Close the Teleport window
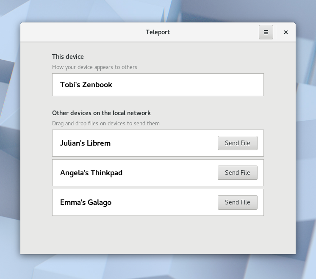Viewport: 316px width, 279px height. pyautogui.click(x=286, y=32)
